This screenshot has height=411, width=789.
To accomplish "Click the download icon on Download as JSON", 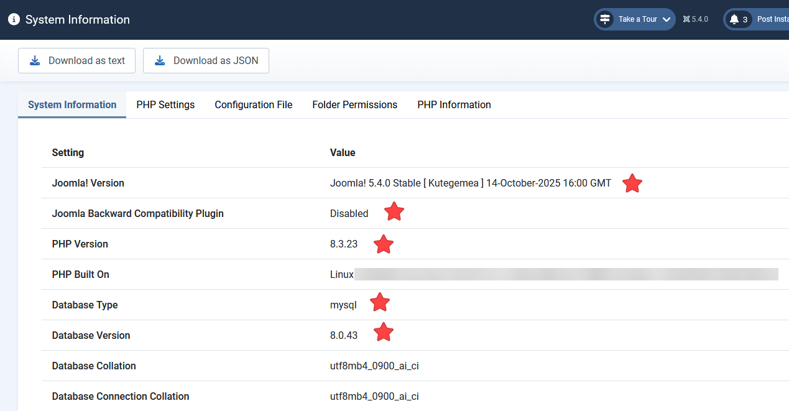I will (x=160, y=60).
